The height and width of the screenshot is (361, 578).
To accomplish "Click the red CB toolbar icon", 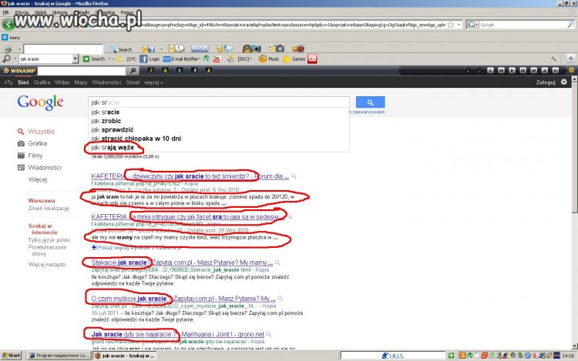I will [312, 58].
